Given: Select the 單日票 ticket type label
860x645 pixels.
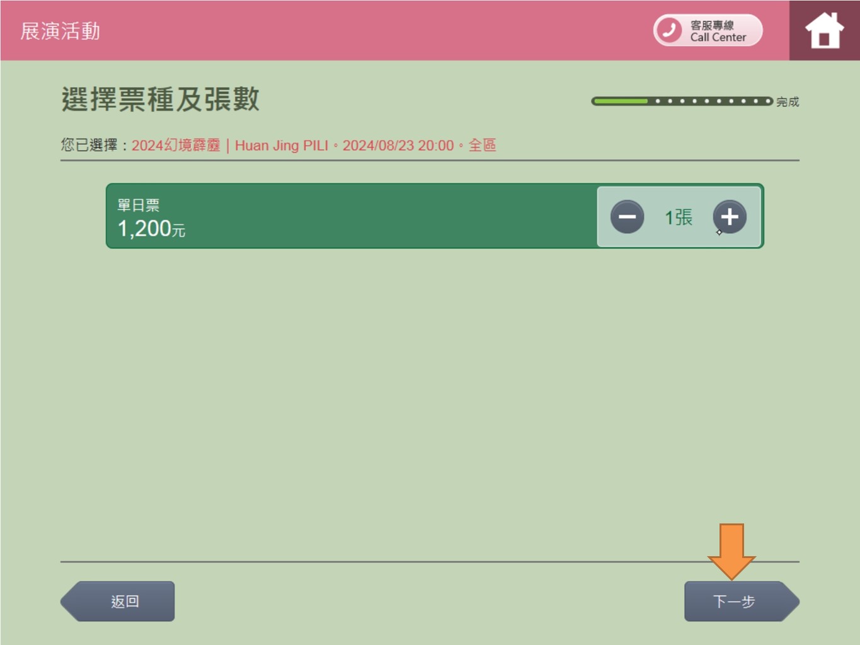Looking at the screenshot, I should click(x=138, y=205).
